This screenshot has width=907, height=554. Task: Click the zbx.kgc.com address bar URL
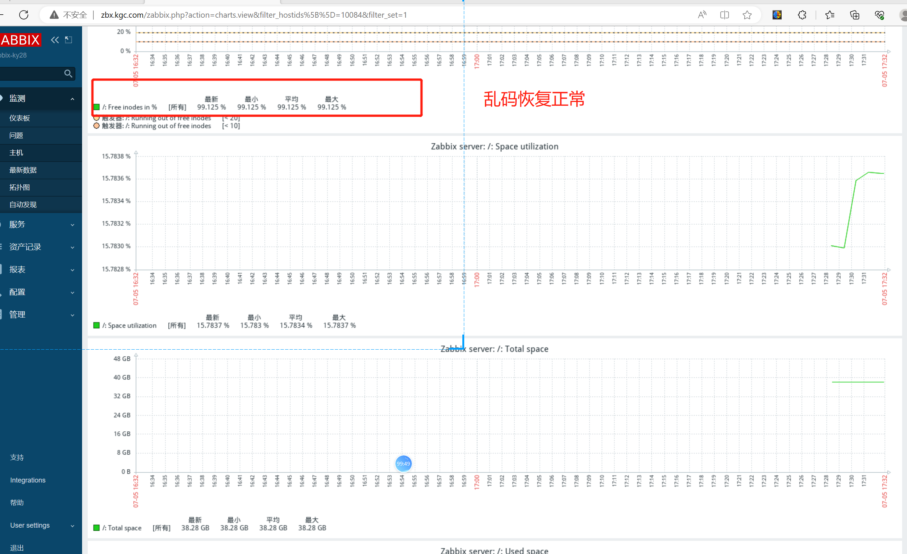tap(254, 15)
